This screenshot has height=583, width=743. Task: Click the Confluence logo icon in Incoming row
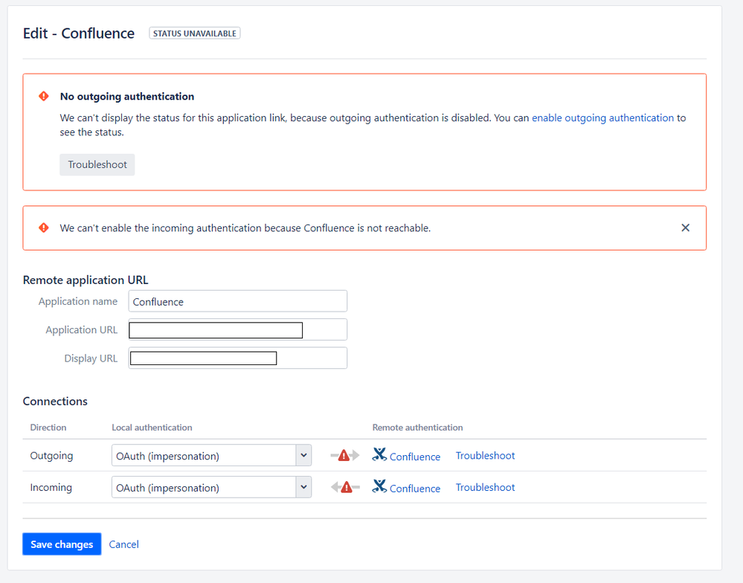379,486
